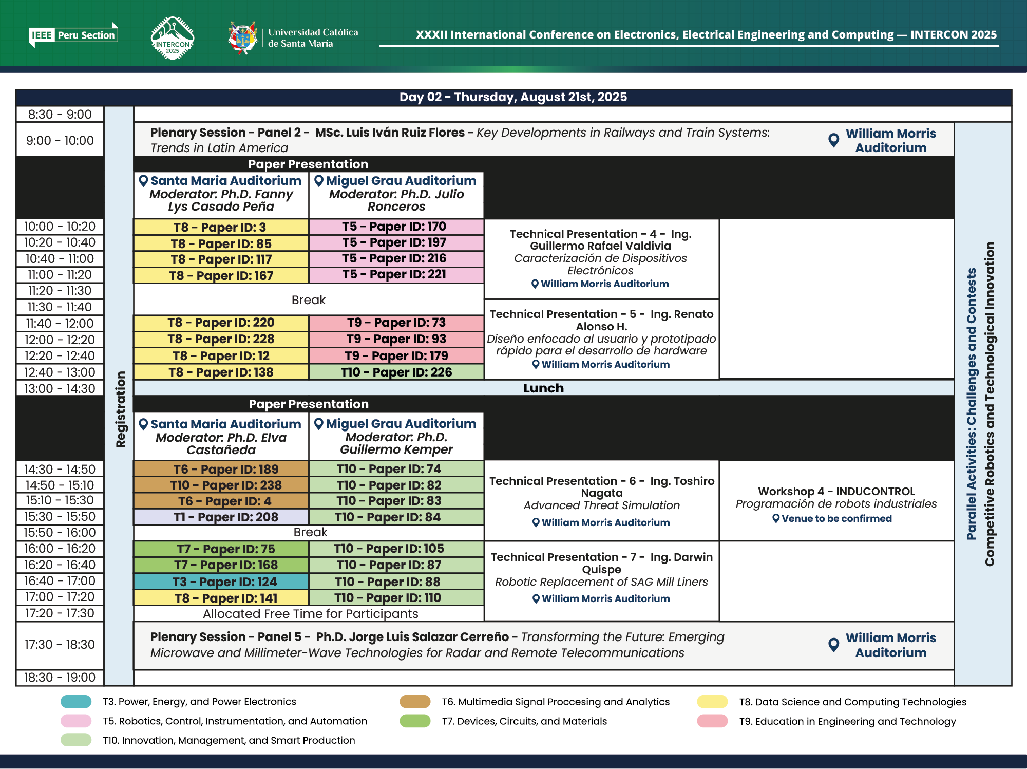This screenshot has height=769, width=1027.
Task: Click light green T10 Innovation legend swatch
Action: 76,740
